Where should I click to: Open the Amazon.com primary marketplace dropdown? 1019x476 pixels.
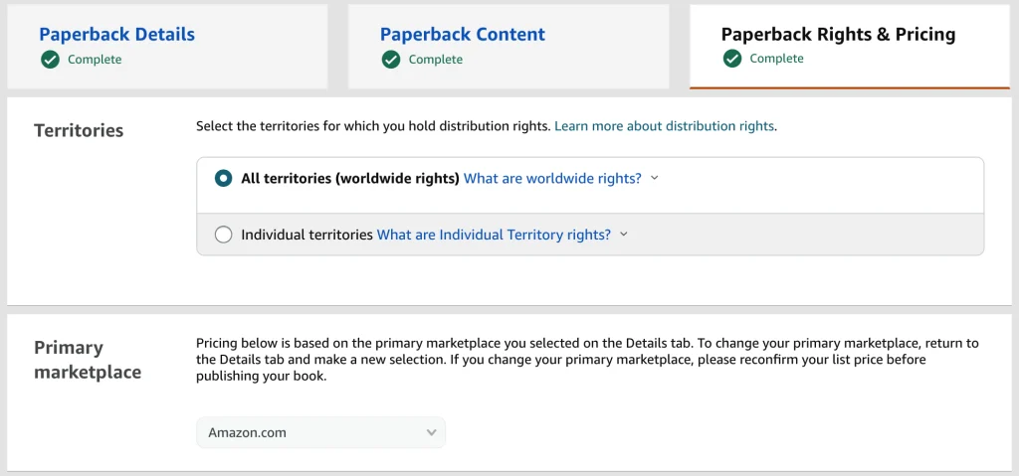[x=321, y=432]
